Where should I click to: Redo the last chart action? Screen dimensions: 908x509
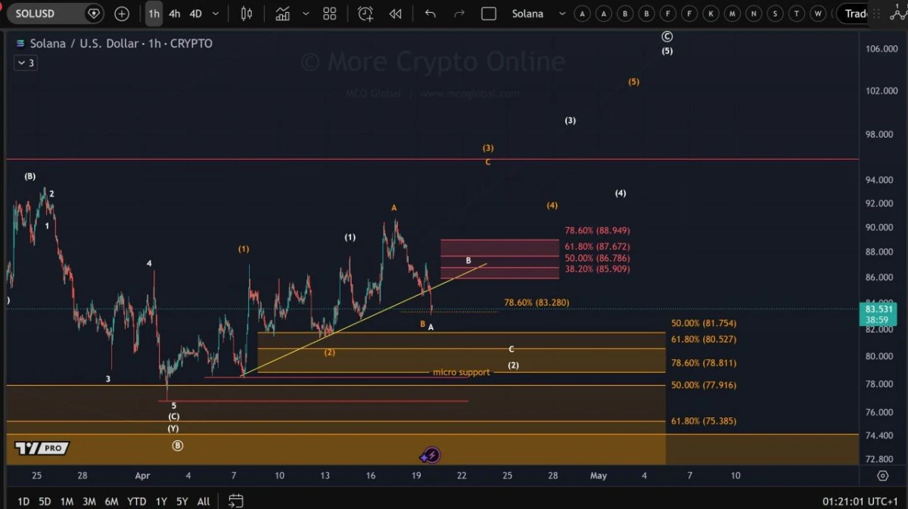459,14
